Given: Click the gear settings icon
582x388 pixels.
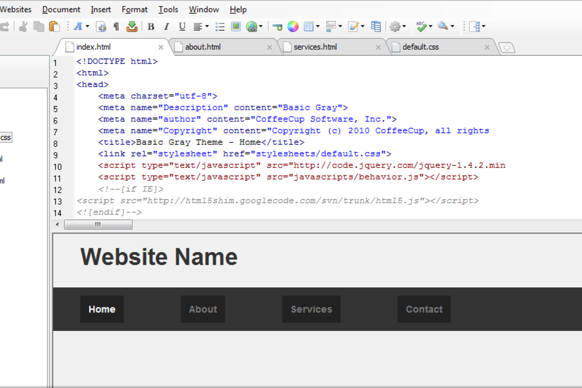Looking at the screenshot, I should pyautogui.click(x=395, y=26).
